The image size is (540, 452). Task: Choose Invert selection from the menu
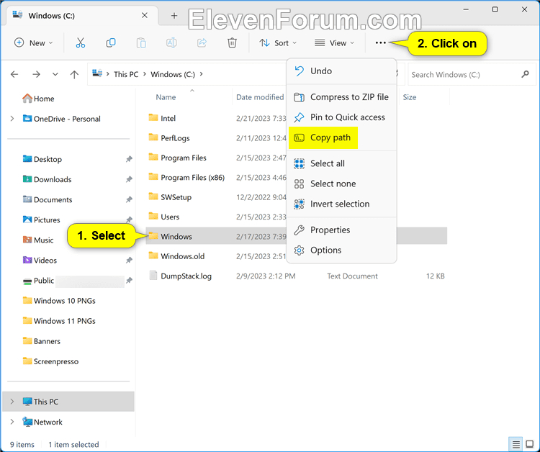[x=341, y=204]
